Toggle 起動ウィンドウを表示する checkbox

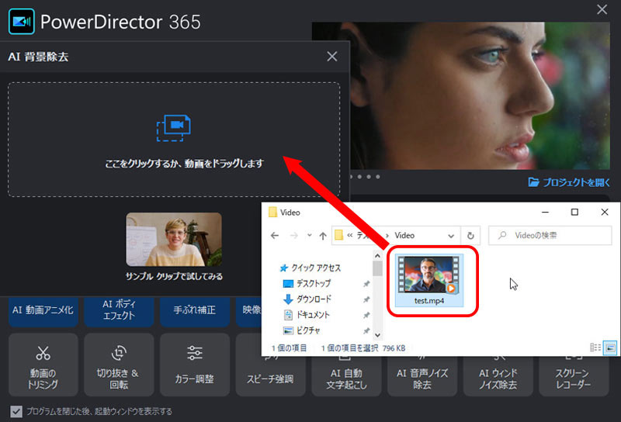pos(16,411)
